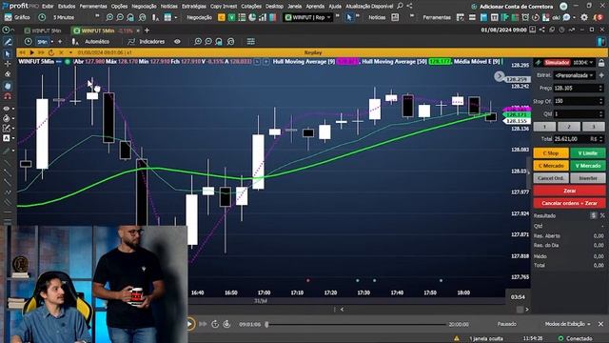609x343 pixels.
Task: Open the settings gear icon in top toolbar
Action: pos(584,17)
